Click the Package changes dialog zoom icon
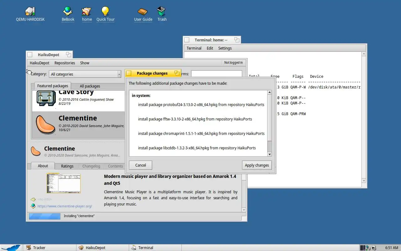 point(177,73)
